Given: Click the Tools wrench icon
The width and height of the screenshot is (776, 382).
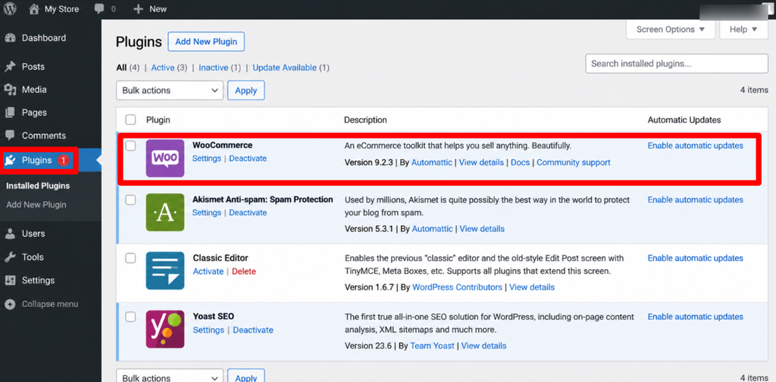Looking at the screenshot, I should [10, 257].
